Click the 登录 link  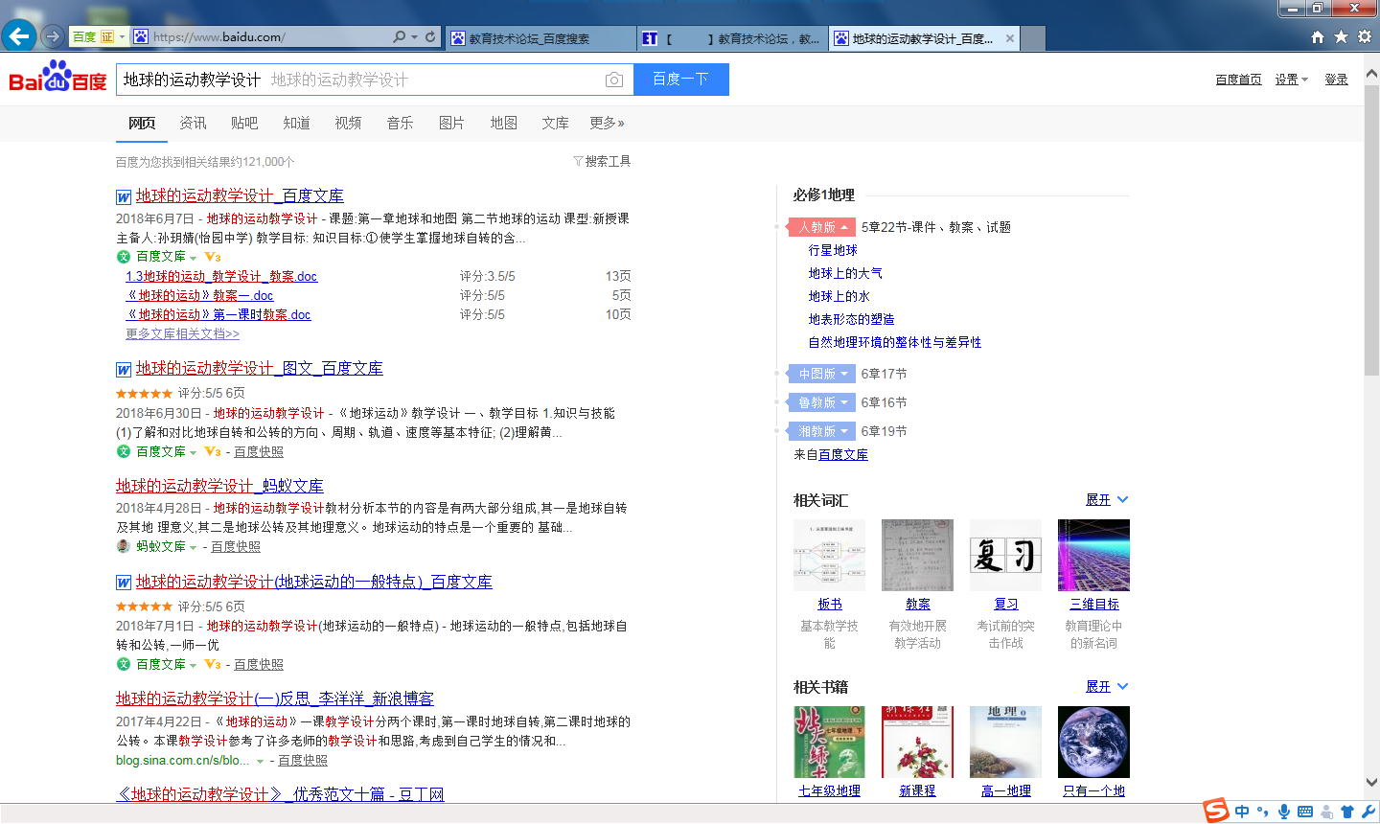tap(1337, 80)
